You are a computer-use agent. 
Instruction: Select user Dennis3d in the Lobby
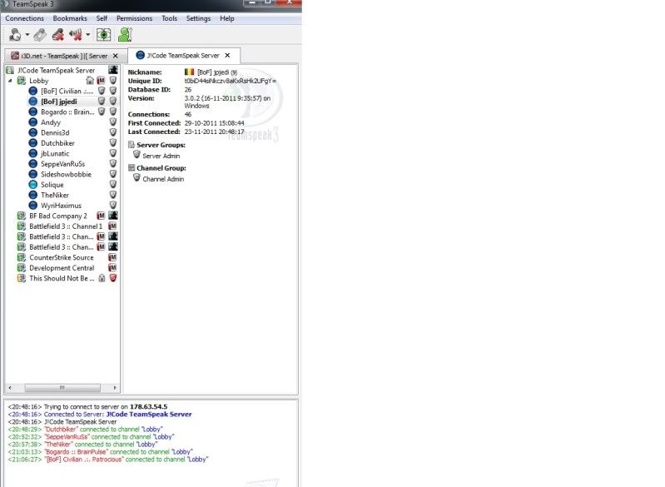pyautogui.click(x=55, y=132)
